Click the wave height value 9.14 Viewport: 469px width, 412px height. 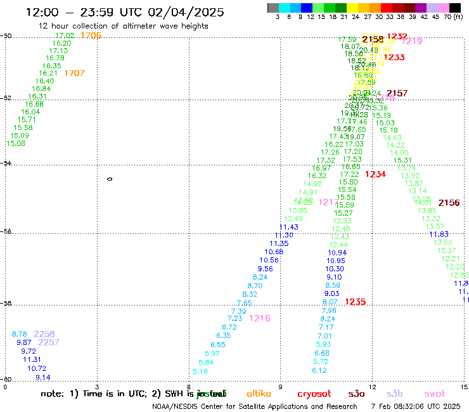tap(42, 378)
